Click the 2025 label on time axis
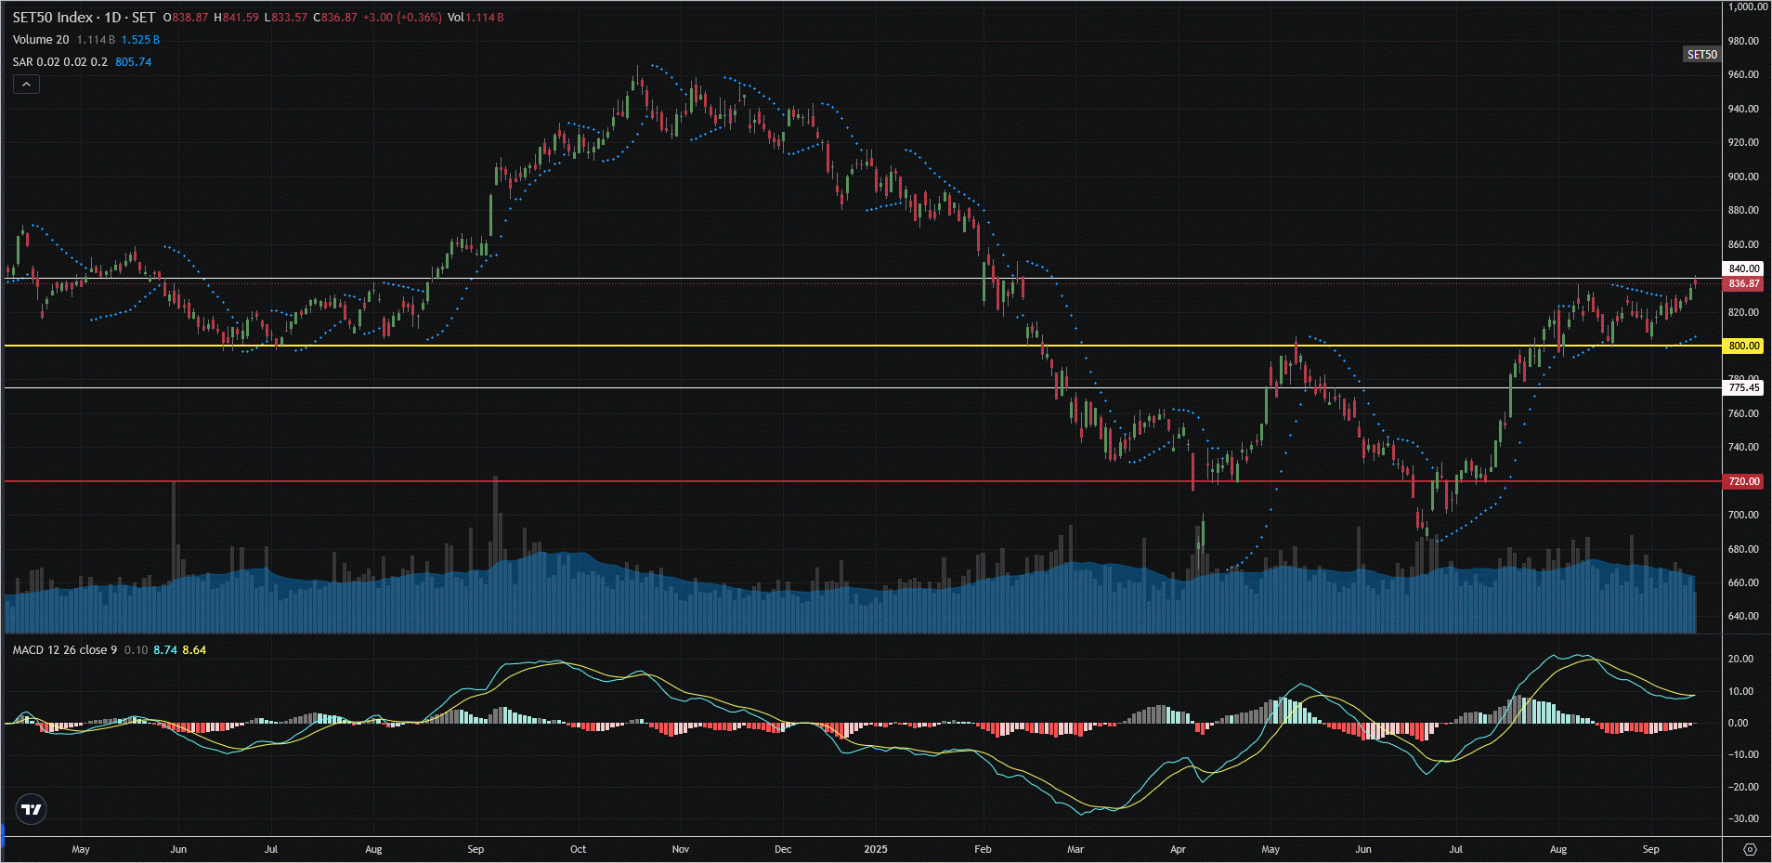This screenshot has height=863, width=1772. [x=876, y=849]
